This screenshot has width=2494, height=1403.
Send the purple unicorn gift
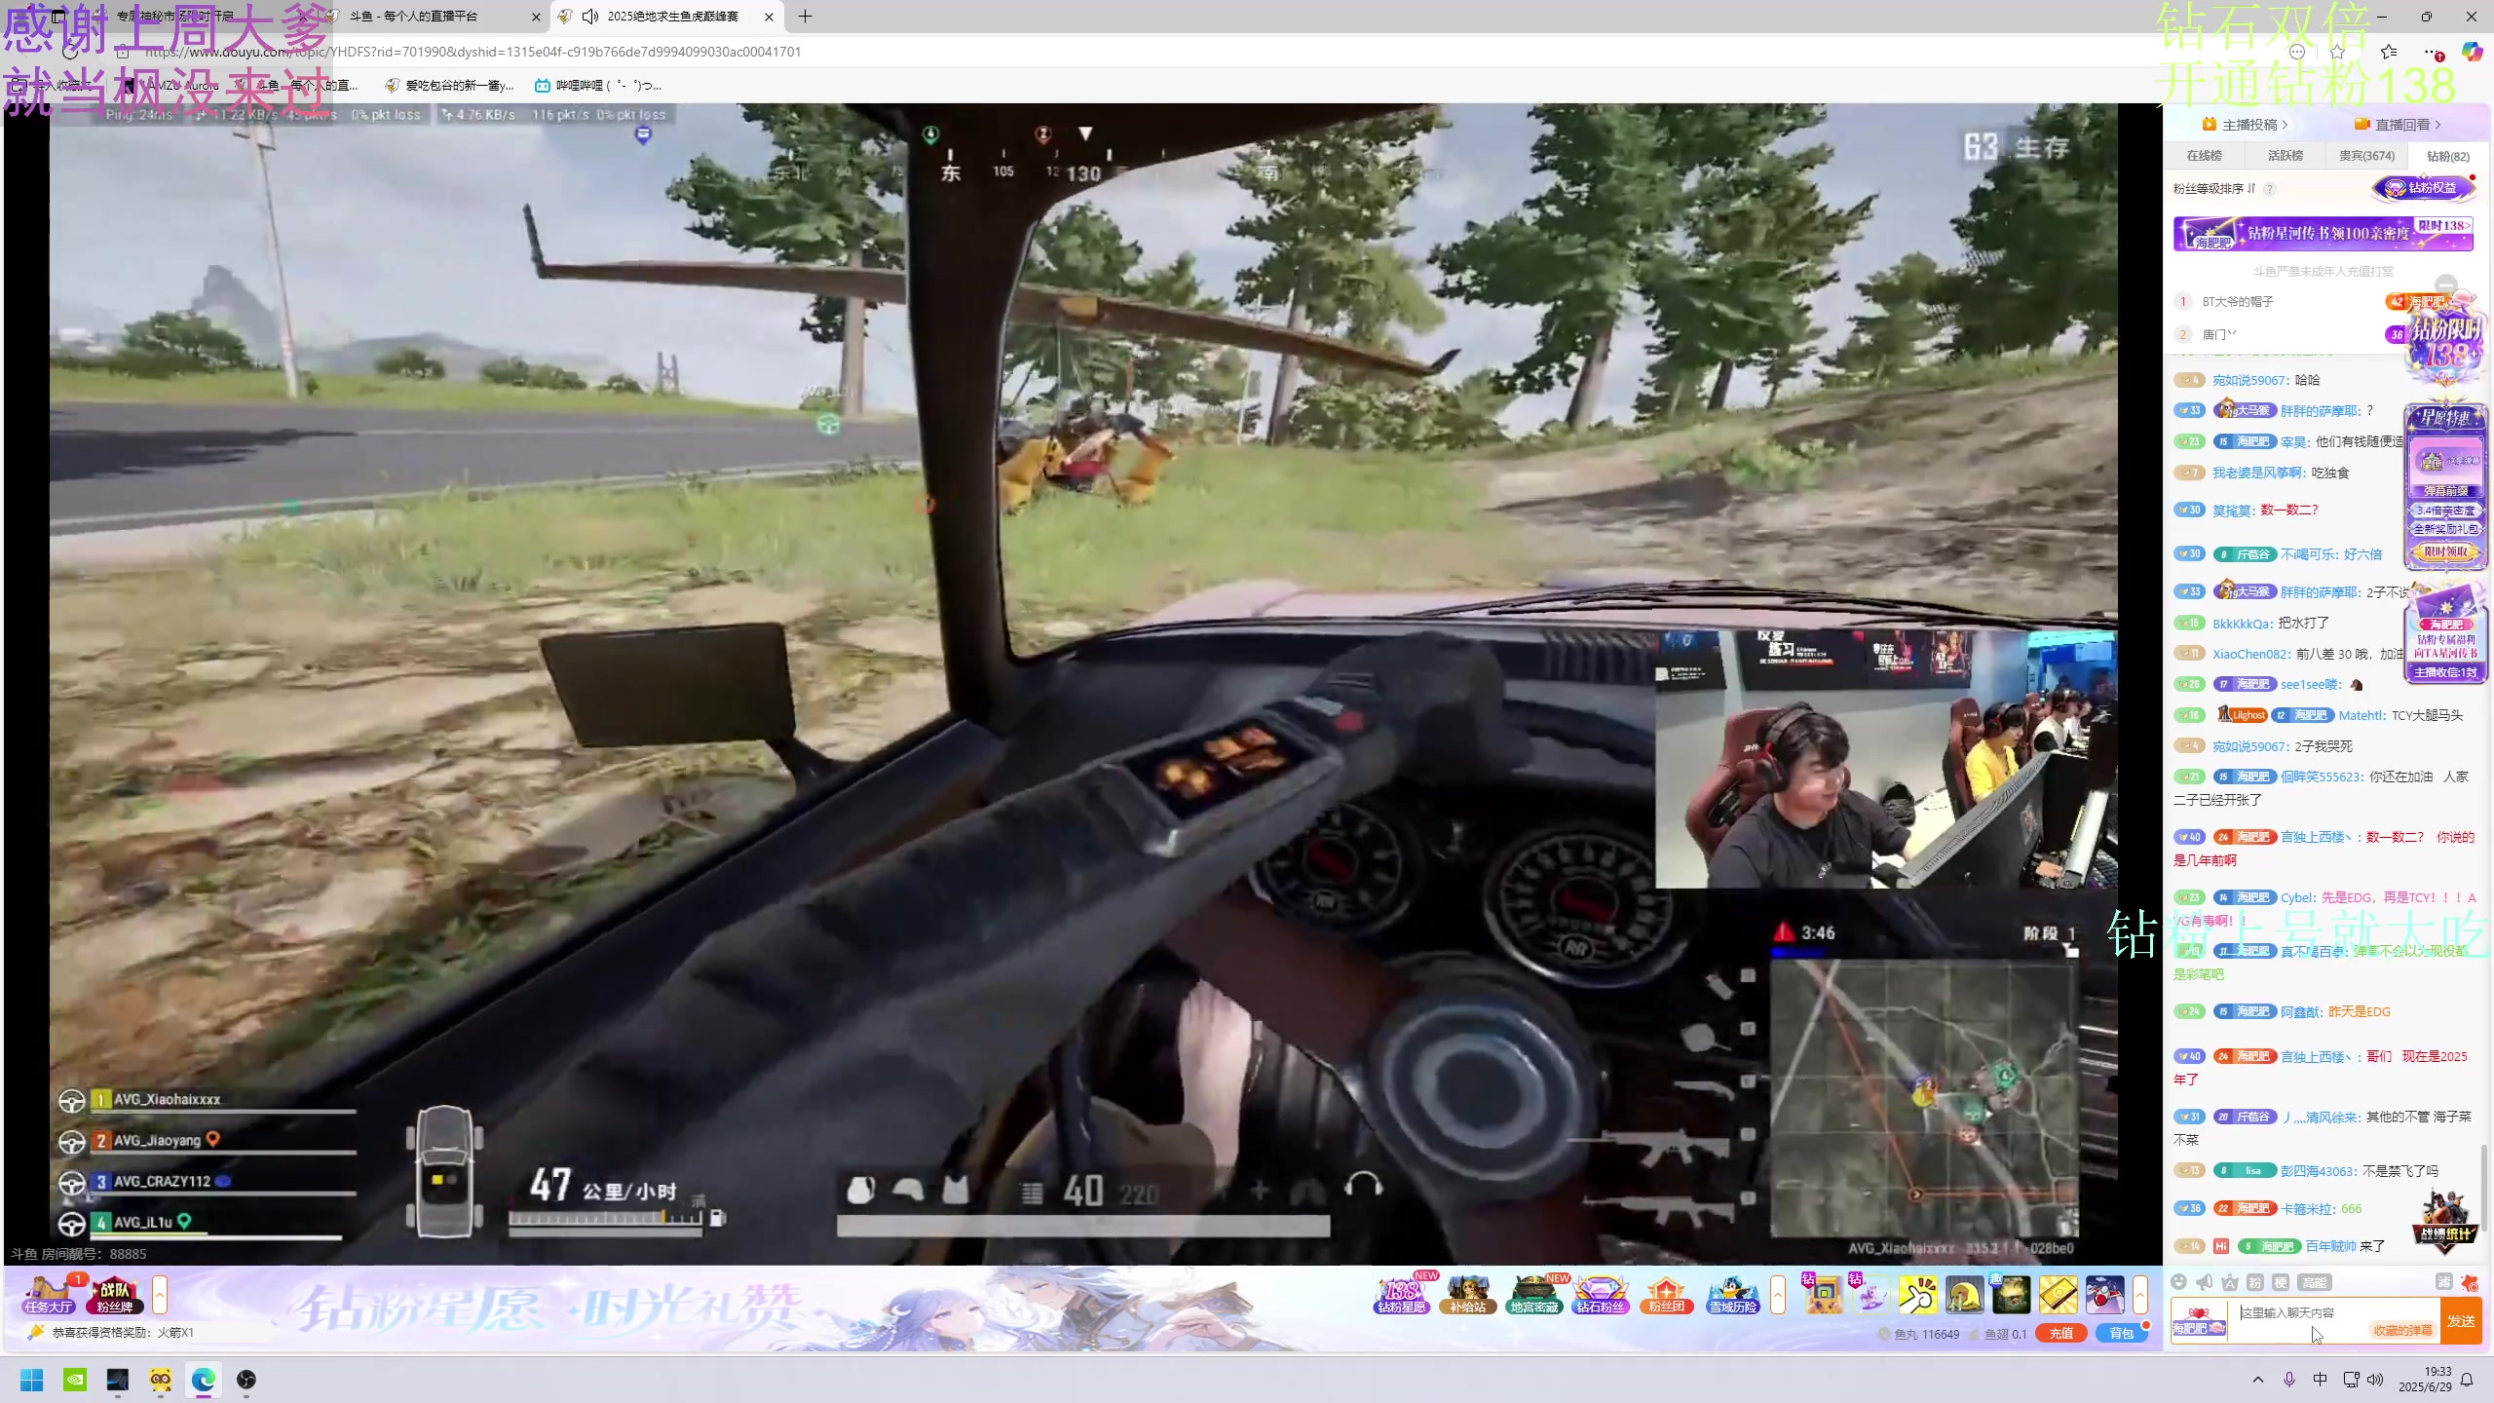(1870, 1295)
